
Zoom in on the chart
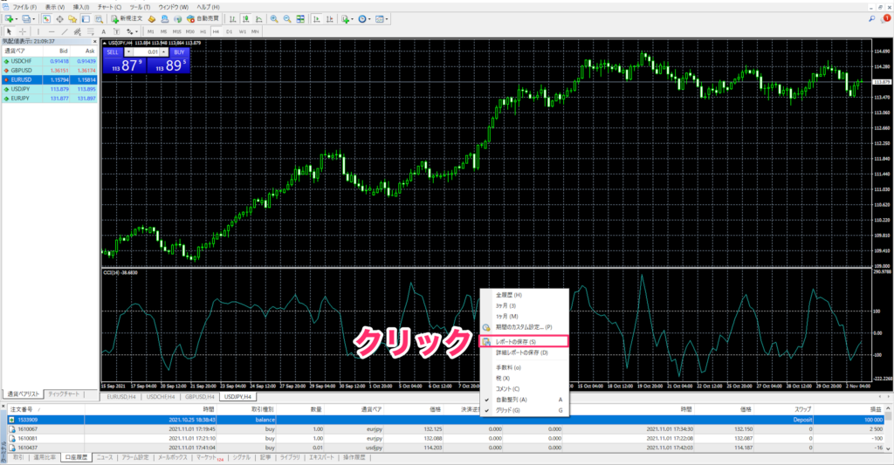(x=274, y=19)
